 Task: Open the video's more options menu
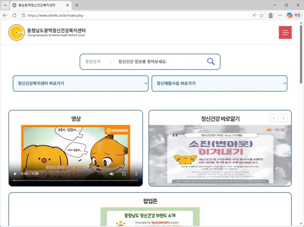click(x=136, y=174)
